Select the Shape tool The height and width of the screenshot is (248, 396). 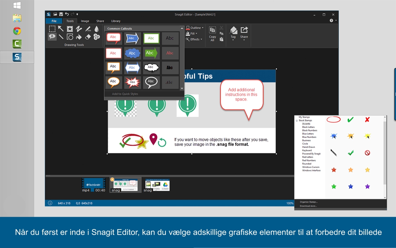[x=70, y=37]
